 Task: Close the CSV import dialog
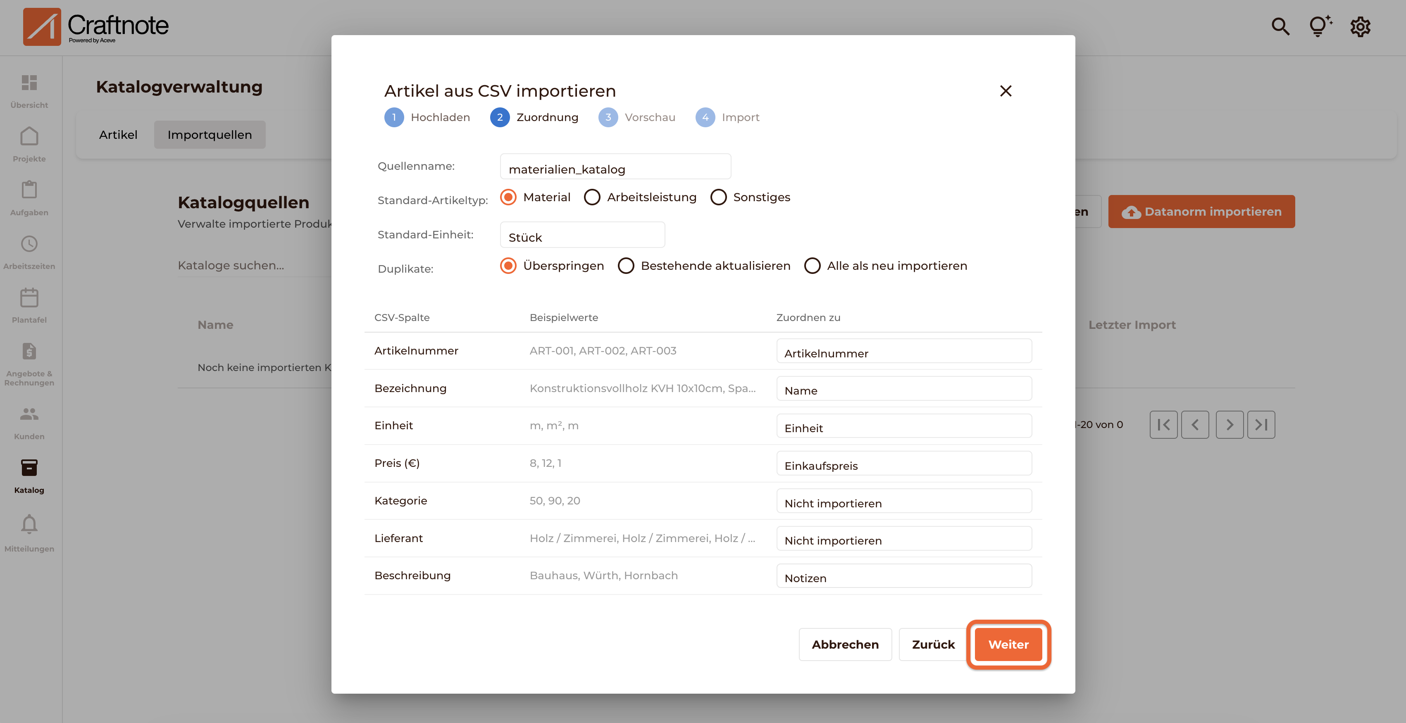click(x=1005, y=91)
